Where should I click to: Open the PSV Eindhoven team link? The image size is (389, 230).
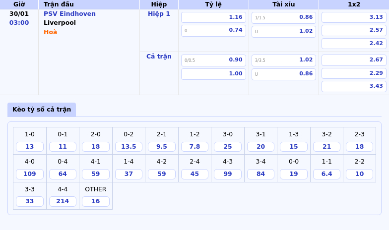pos(69,14)
